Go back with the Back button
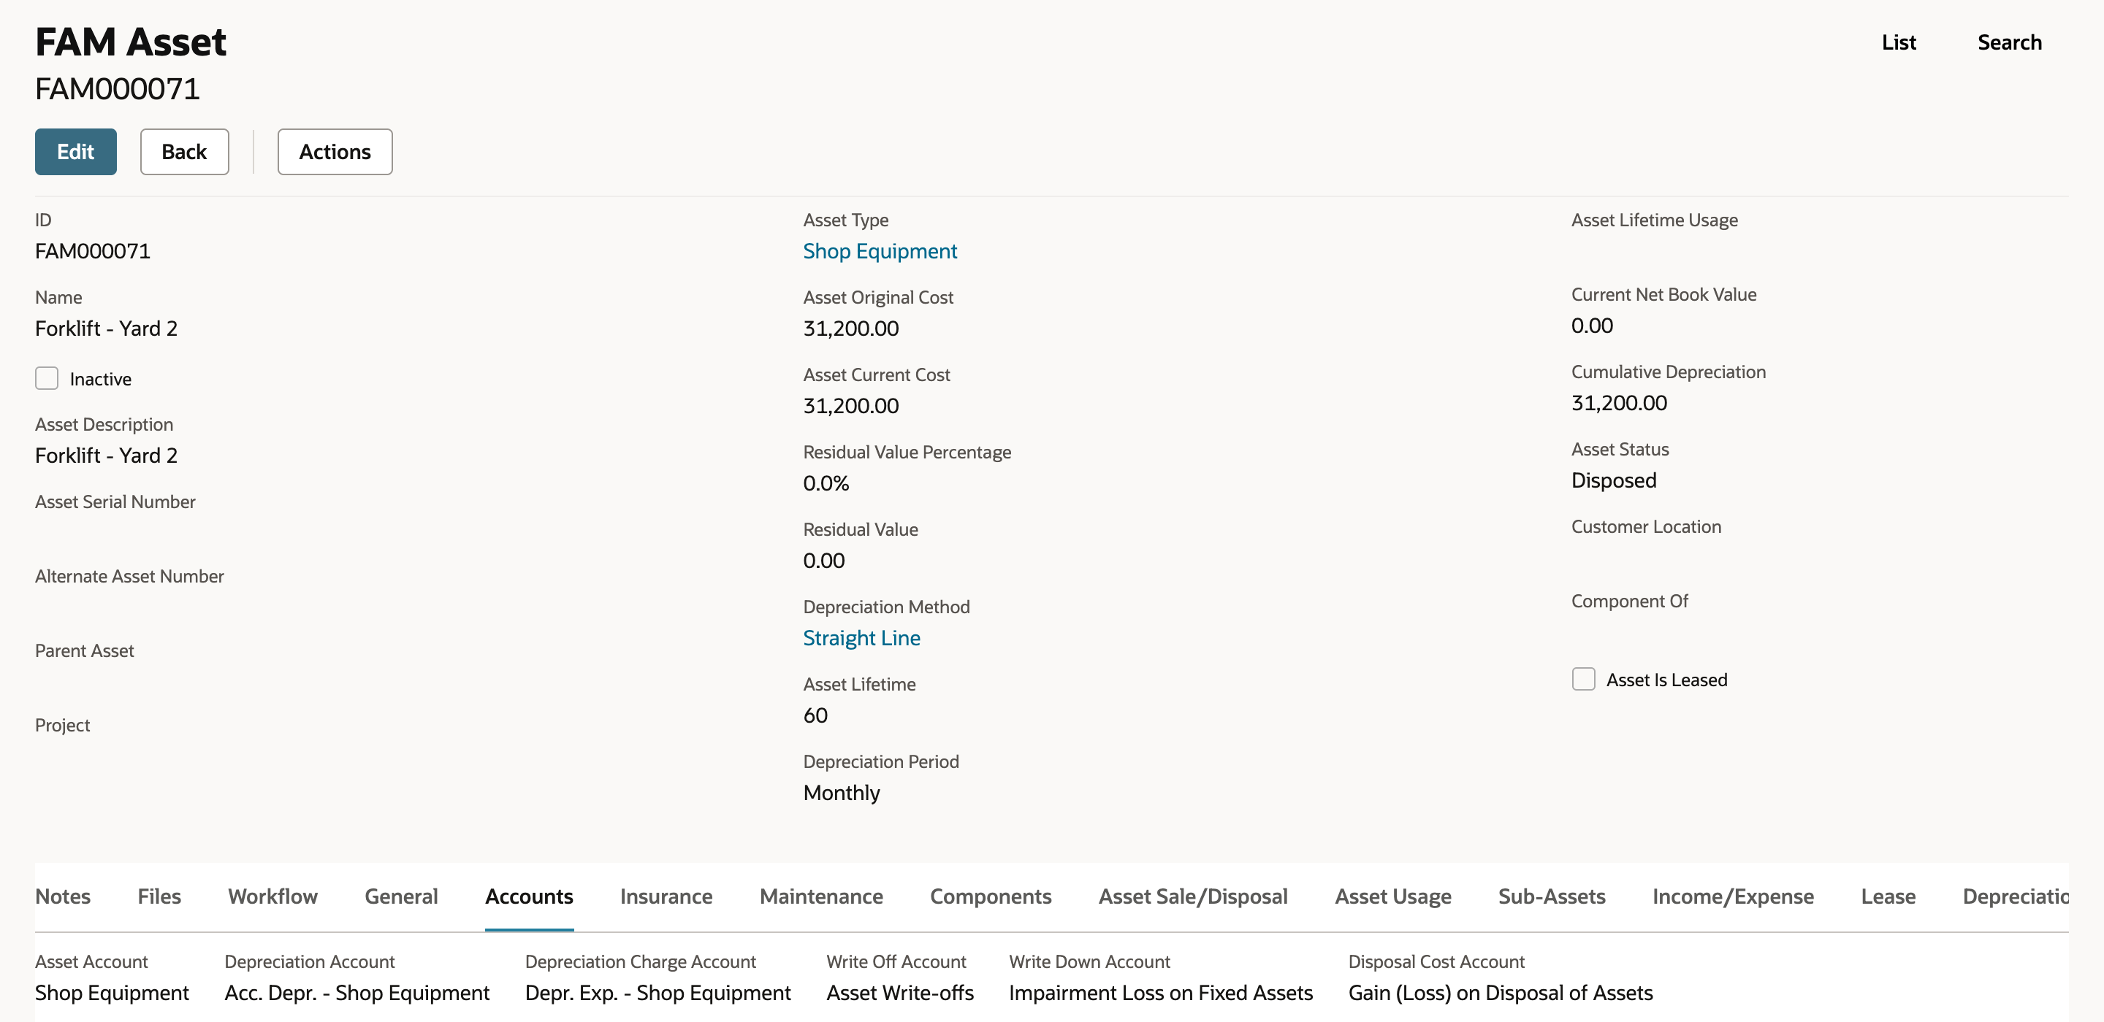 click(184, 152)
